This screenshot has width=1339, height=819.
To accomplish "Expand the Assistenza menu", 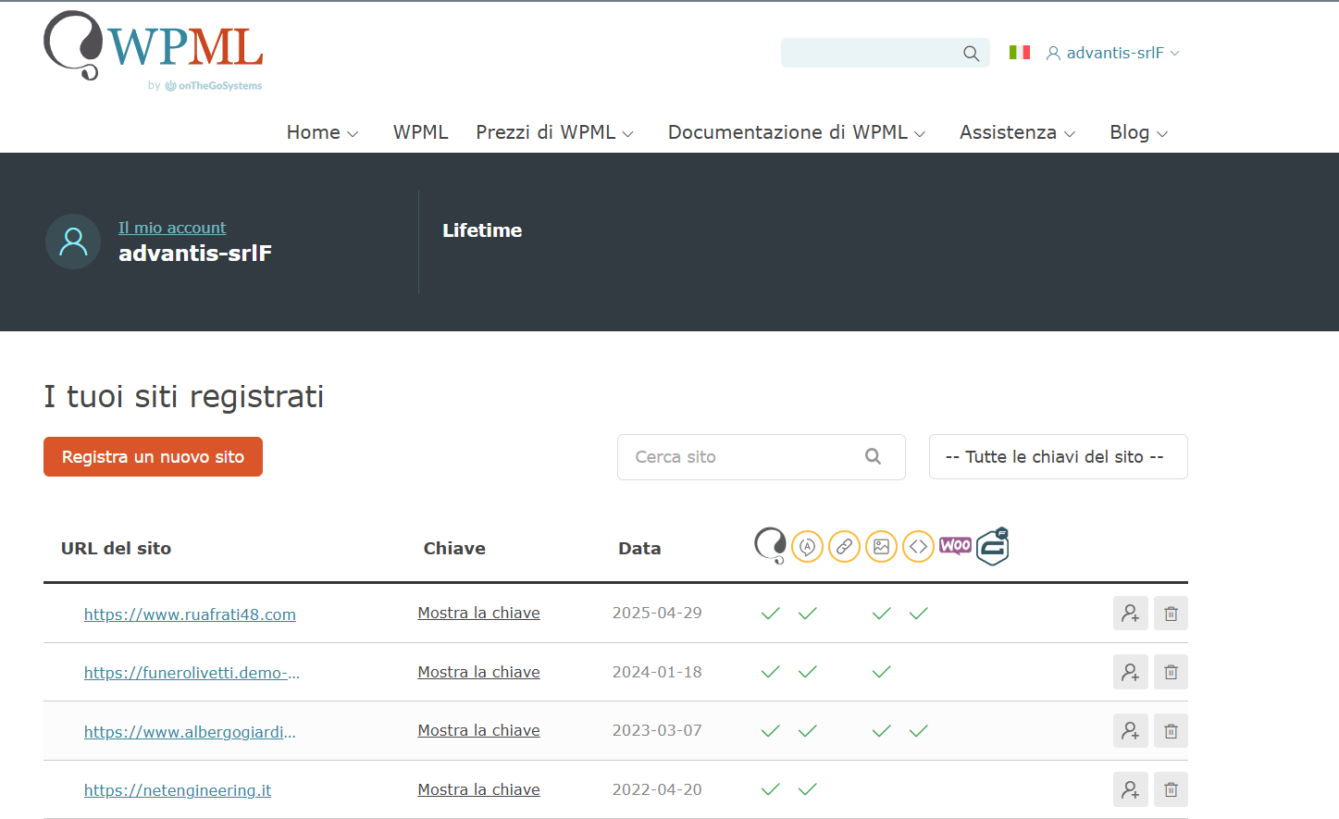I will (x=1017, y=132).
